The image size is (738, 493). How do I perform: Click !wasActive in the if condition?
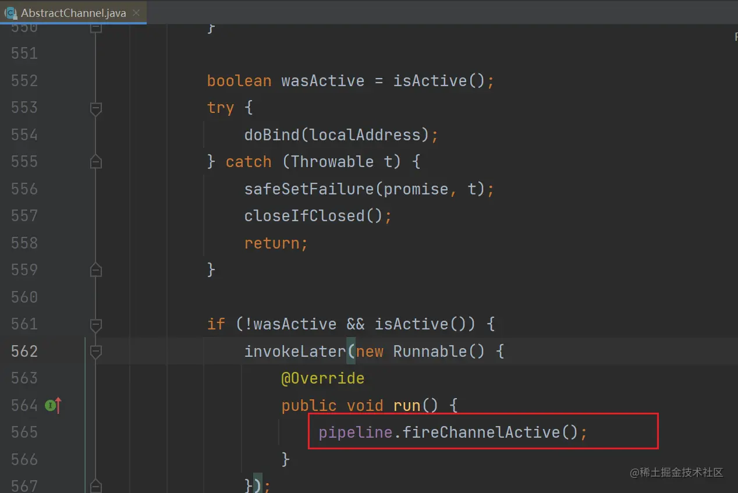(x=290, y=324)
